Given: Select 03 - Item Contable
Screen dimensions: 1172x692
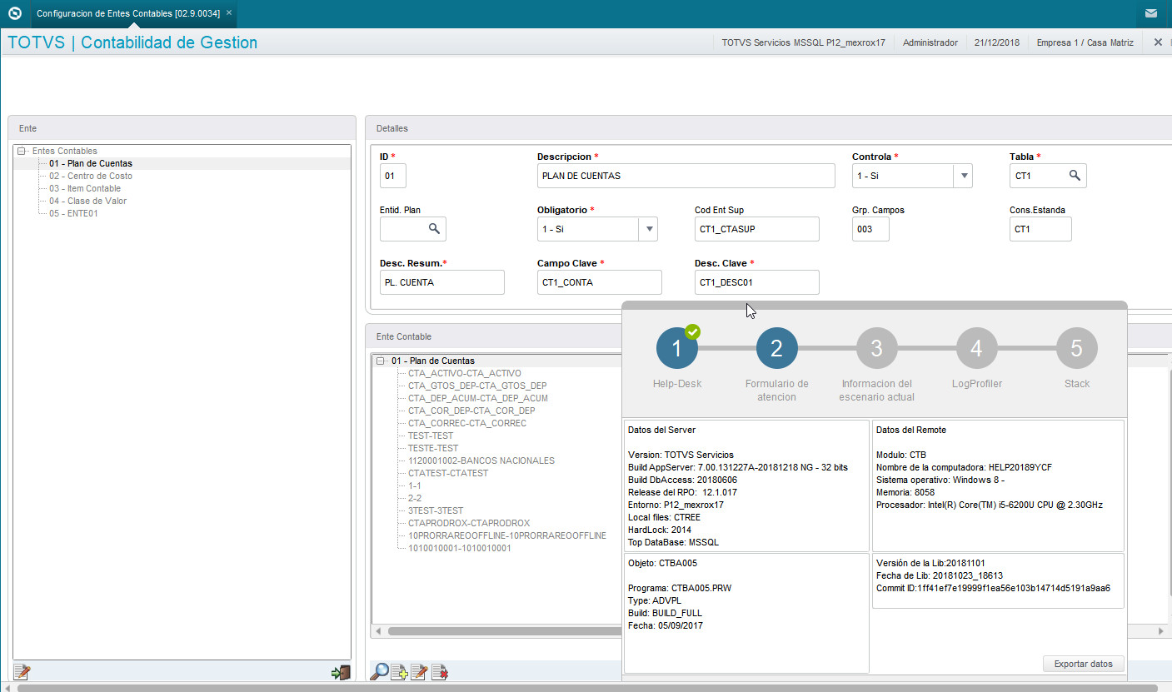Looking at the screenshot, I should point(84,188).
